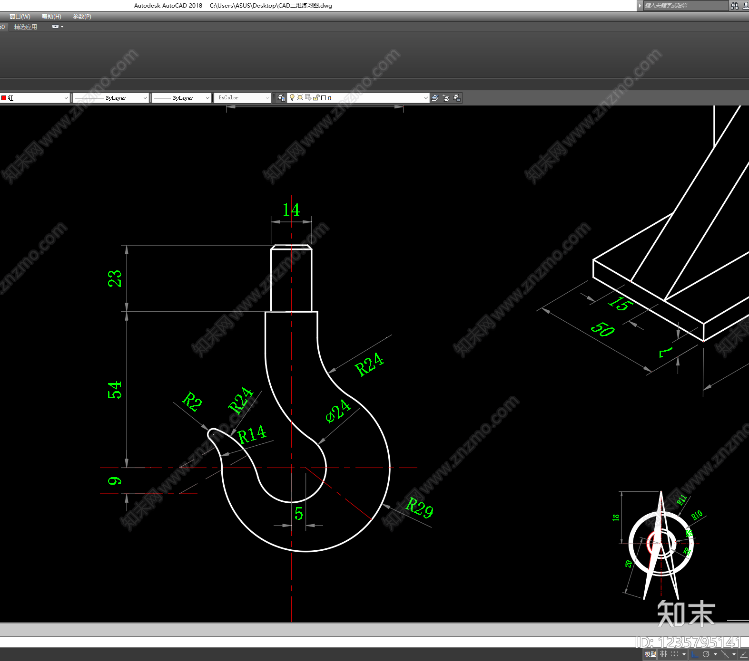Click the Make Object's Layer Current icon

[x=435, y=98]
